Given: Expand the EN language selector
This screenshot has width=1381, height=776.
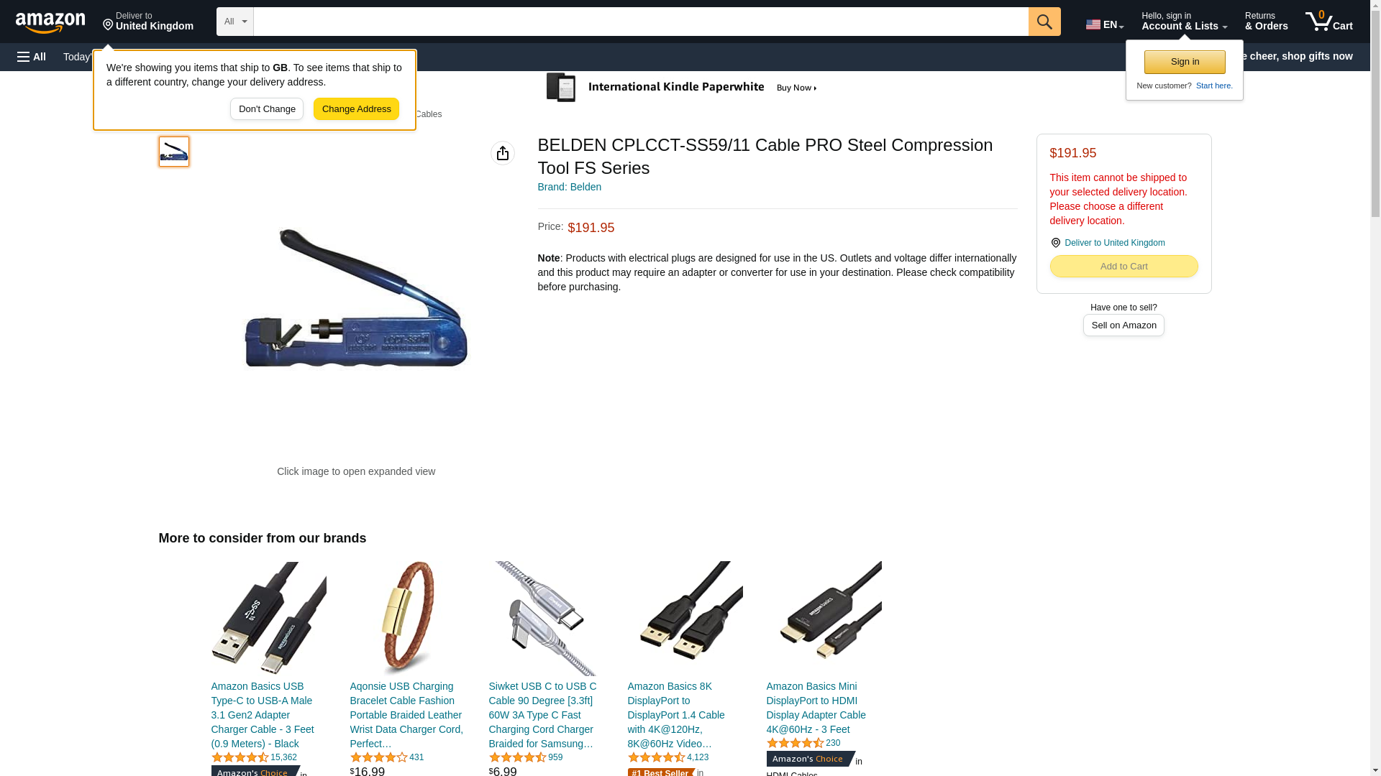Looking at the screenshot, I should click(x=1105, y=24).
